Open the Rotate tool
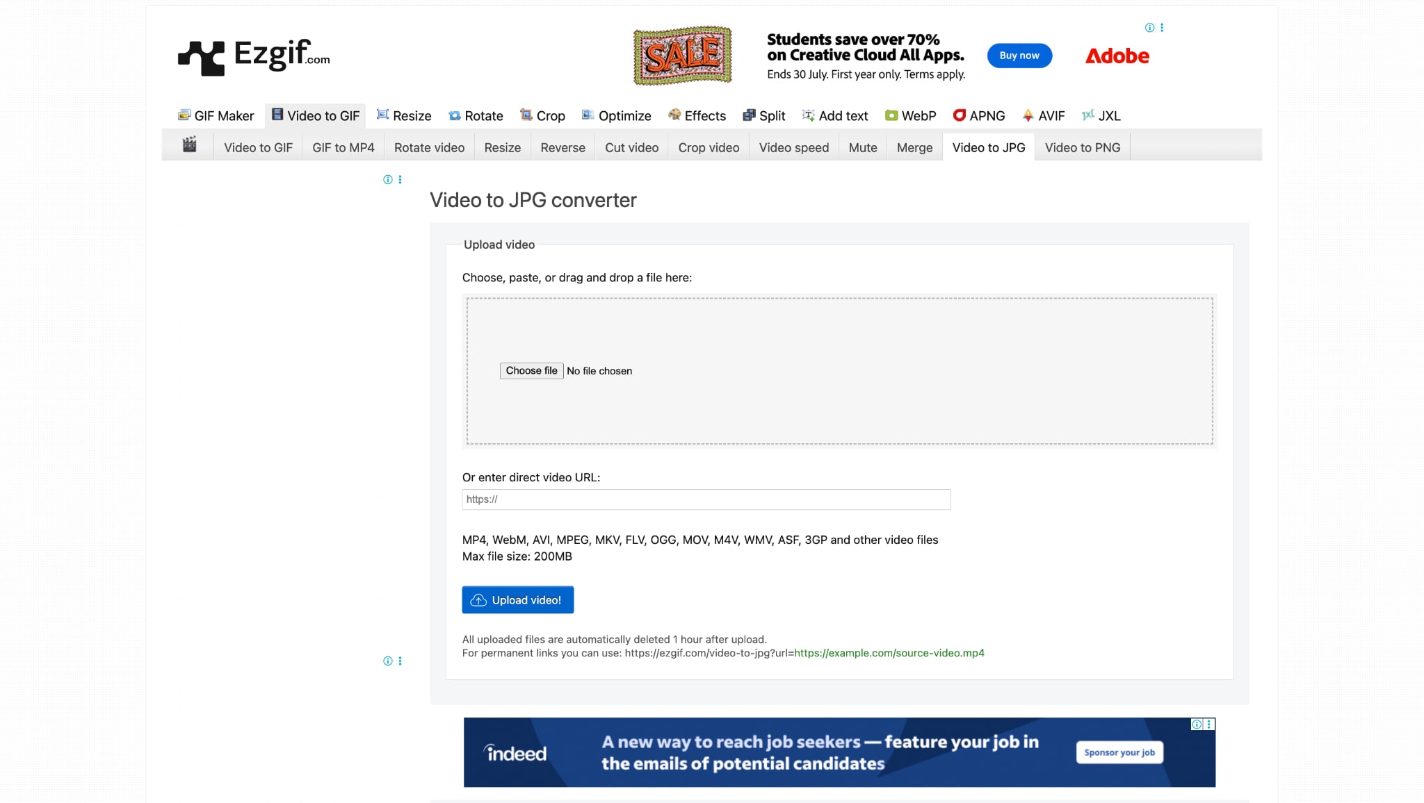This screenshot has height=803, width=1424. click(x=476, y=115)
